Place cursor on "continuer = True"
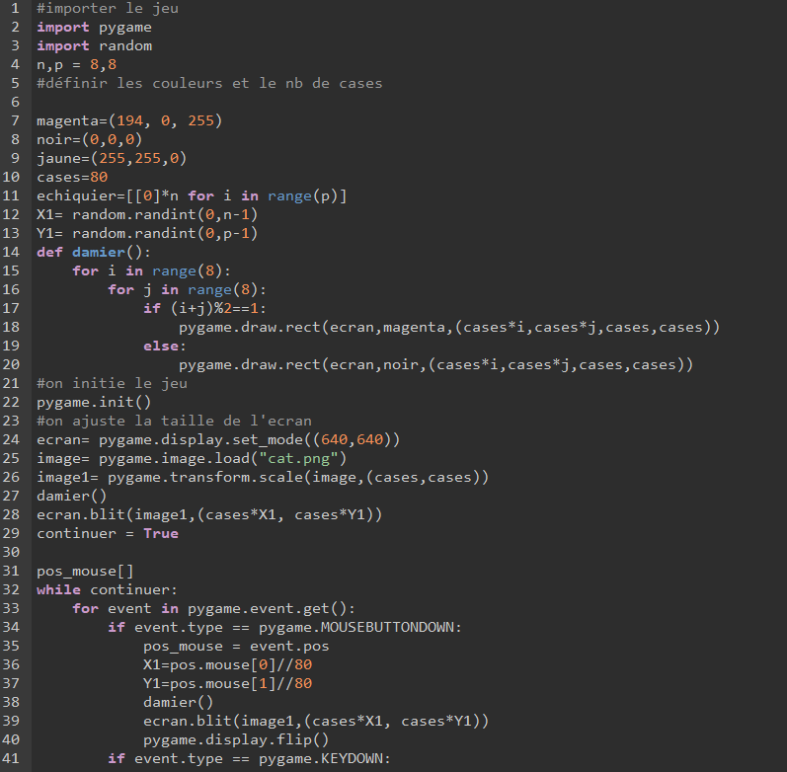The width and height of the screenshot is (787, 772). click(108, 534)
